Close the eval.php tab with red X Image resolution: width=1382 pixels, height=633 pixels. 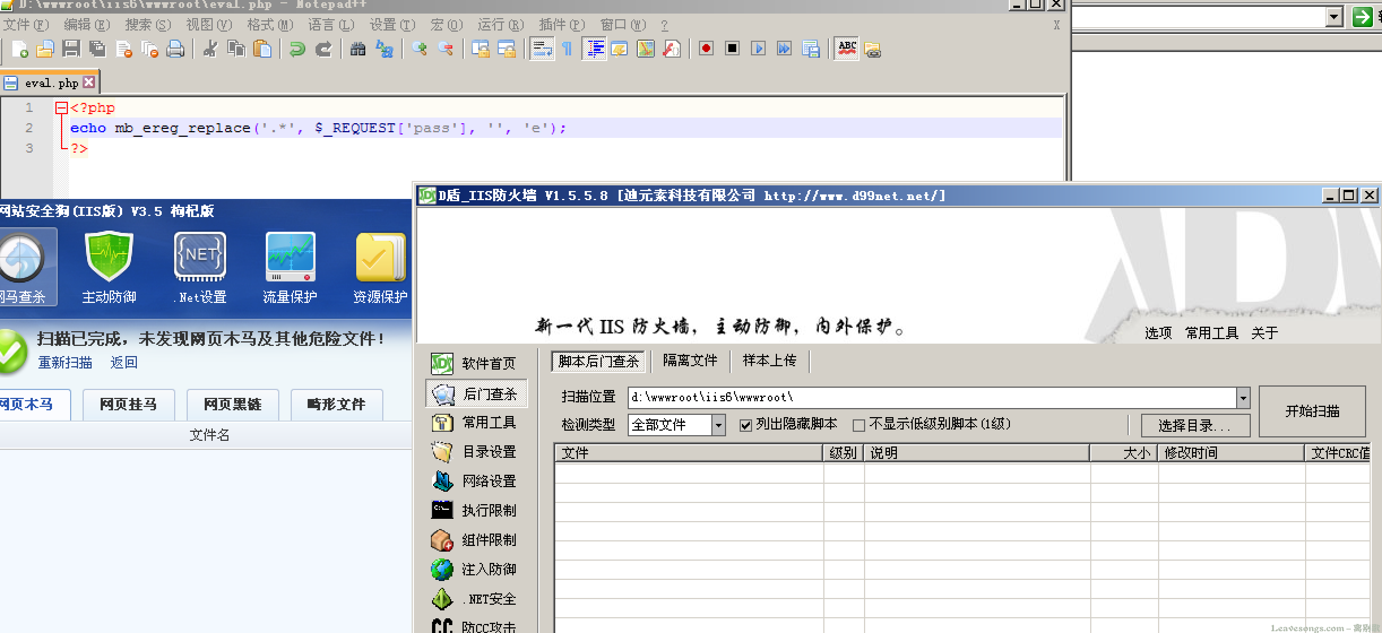pos(89,83)
